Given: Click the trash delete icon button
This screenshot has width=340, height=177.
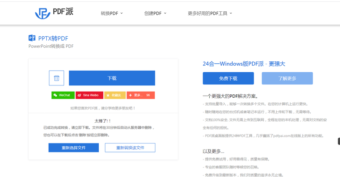Looking at the screenshot, I should click(56, 78).
